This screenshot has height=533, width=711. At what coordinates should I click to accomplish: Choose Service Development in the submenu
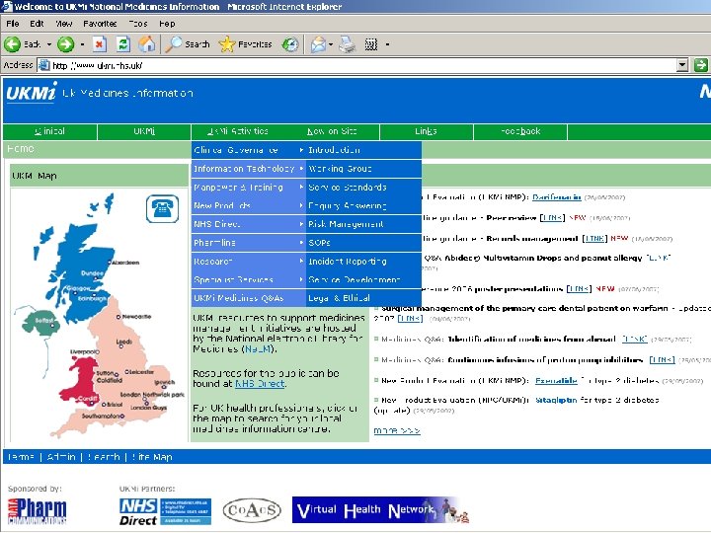(x=363, y=280)
